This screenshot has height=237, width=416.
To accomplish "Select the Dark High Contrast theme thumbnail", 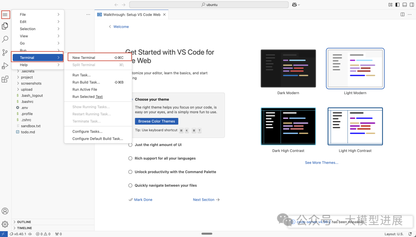I will [x=289, y=126].
